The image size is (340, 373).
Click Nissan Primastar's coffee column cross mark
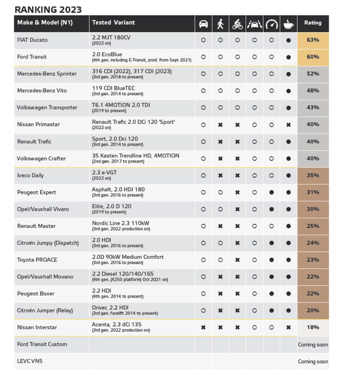pos(288,125)
